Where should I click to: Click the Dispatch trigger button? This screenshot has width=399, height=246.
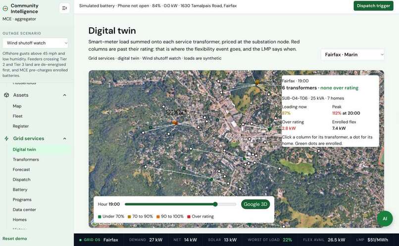click(373, 5)
